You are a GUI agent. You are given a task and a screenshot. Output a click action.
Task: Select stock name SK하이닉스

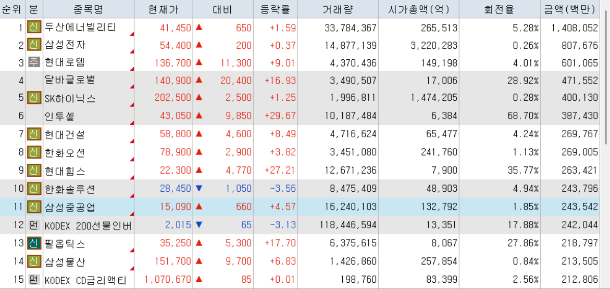coord(70,98)
